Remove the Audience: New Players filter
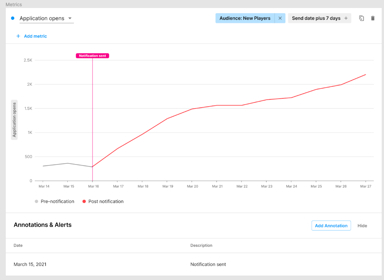384x280 pixels. click(280, 18)
